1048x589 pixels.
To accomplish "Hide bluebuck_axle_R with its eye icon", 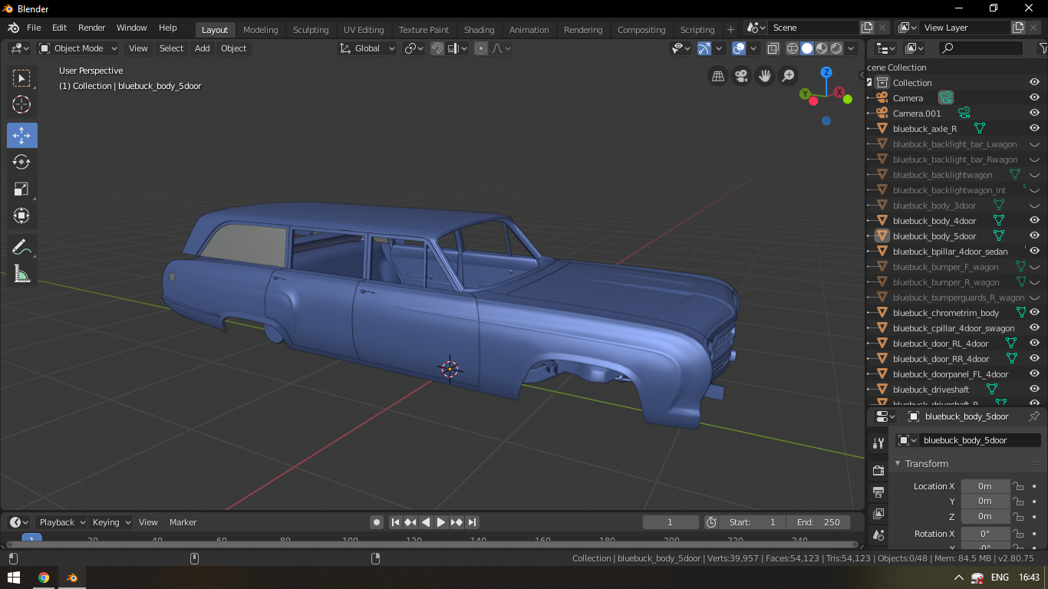I will (x=1034, y=128).
